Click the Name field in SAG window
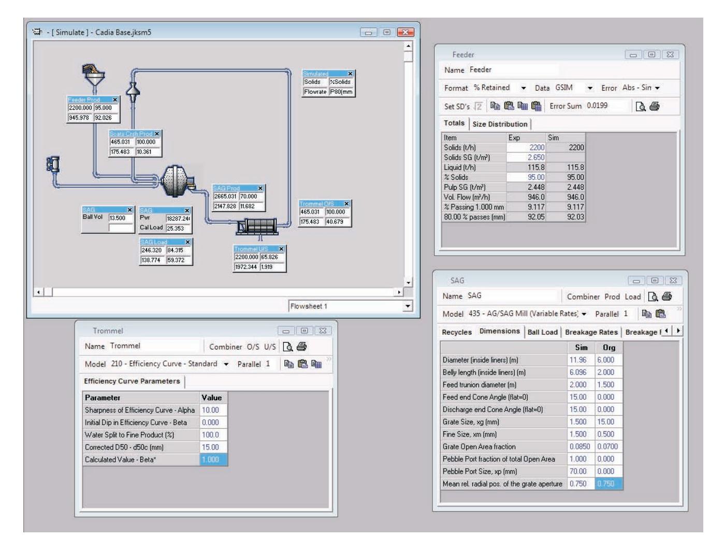The width and height of the screenshot is (724, 551). coord(513,296)
